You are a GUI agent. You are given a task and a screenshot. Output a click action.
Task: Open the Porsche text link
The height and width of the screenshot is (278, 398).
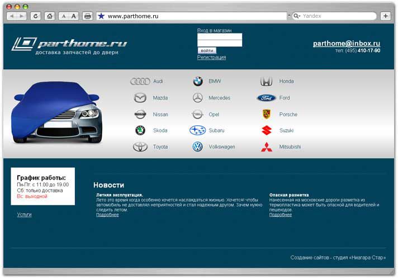tap(288, 115)
